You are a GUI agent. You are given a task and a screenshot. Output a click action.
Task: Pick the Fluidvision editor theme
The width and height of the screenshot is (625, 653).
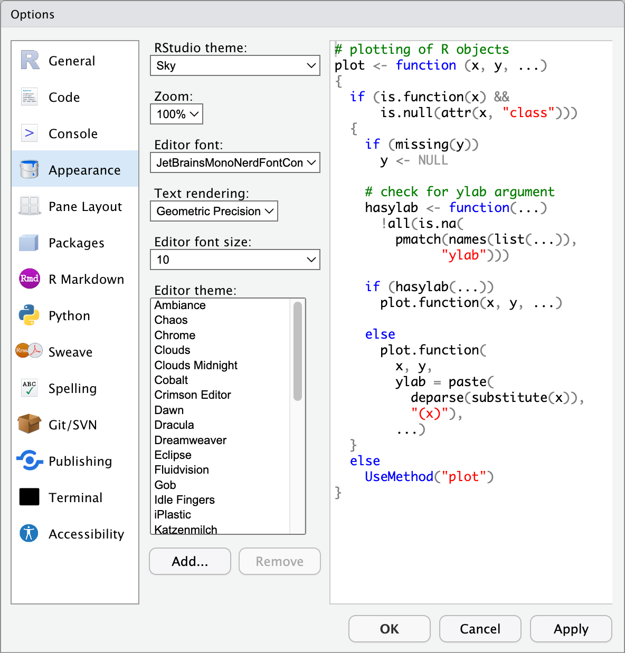[220, 469]
